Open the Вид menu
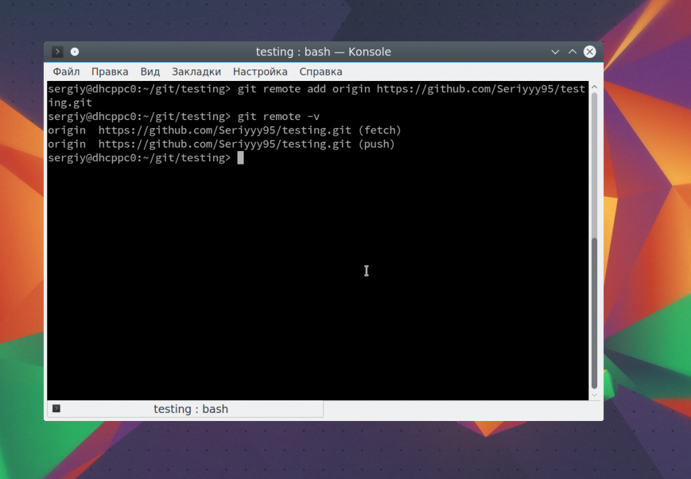 click(150, 72)
